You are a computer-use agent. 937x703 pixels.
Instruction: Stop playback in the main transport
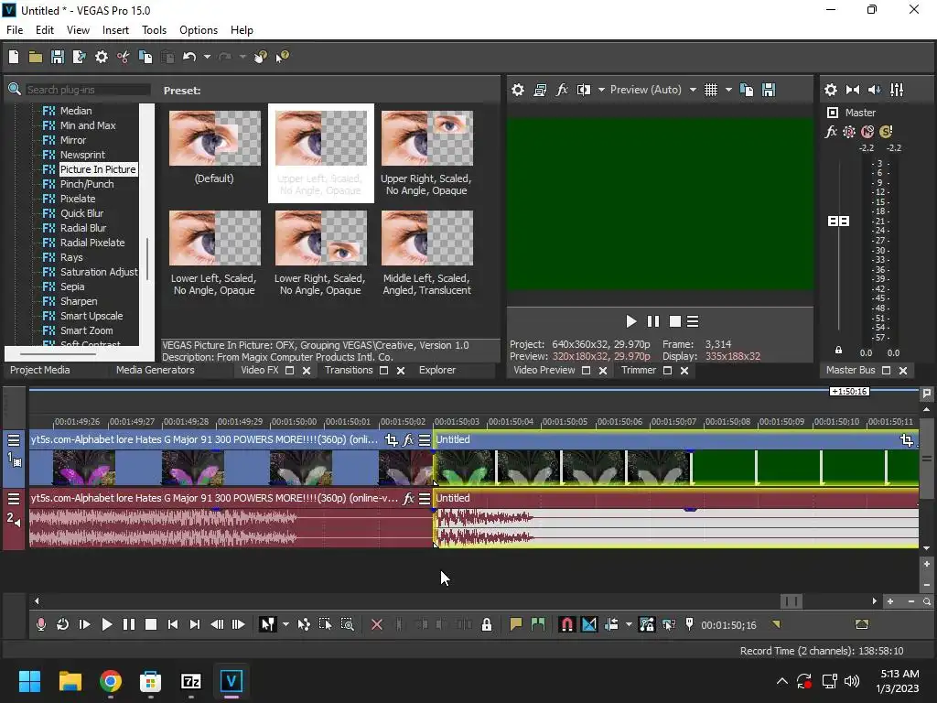coord(151,624)
